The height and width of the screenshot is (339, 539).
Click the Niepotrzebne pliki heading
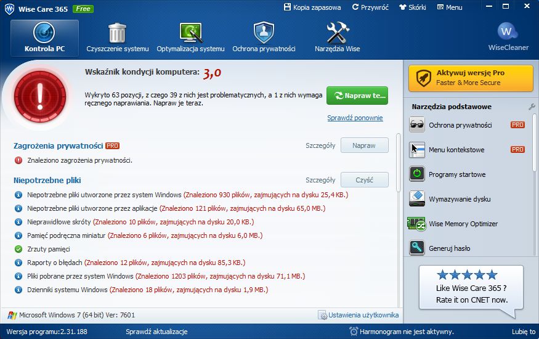point(47,180)
